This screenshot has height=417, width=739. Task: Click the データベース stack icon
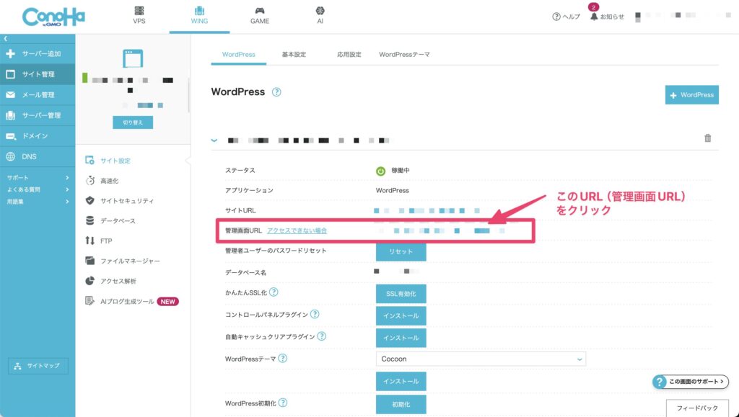coord(89,220)
